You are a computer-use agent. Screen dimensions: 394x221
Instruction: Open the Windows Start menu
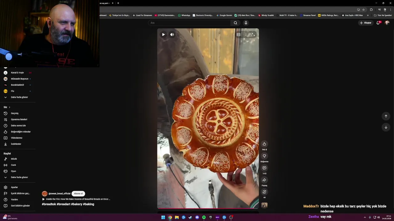[163, 217]
